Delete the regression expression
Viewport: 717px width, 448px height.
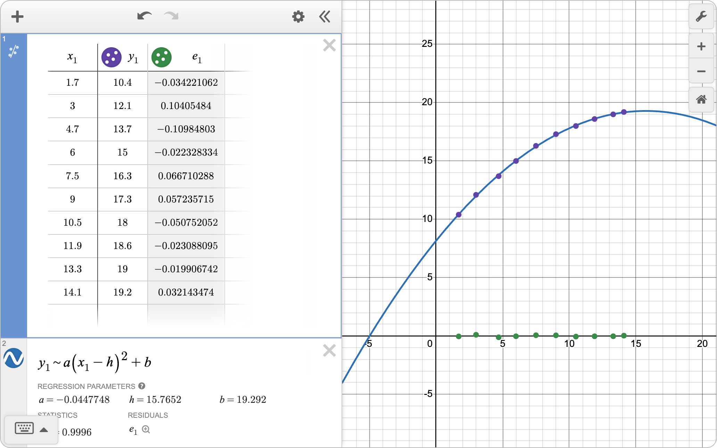coord(329,350)
